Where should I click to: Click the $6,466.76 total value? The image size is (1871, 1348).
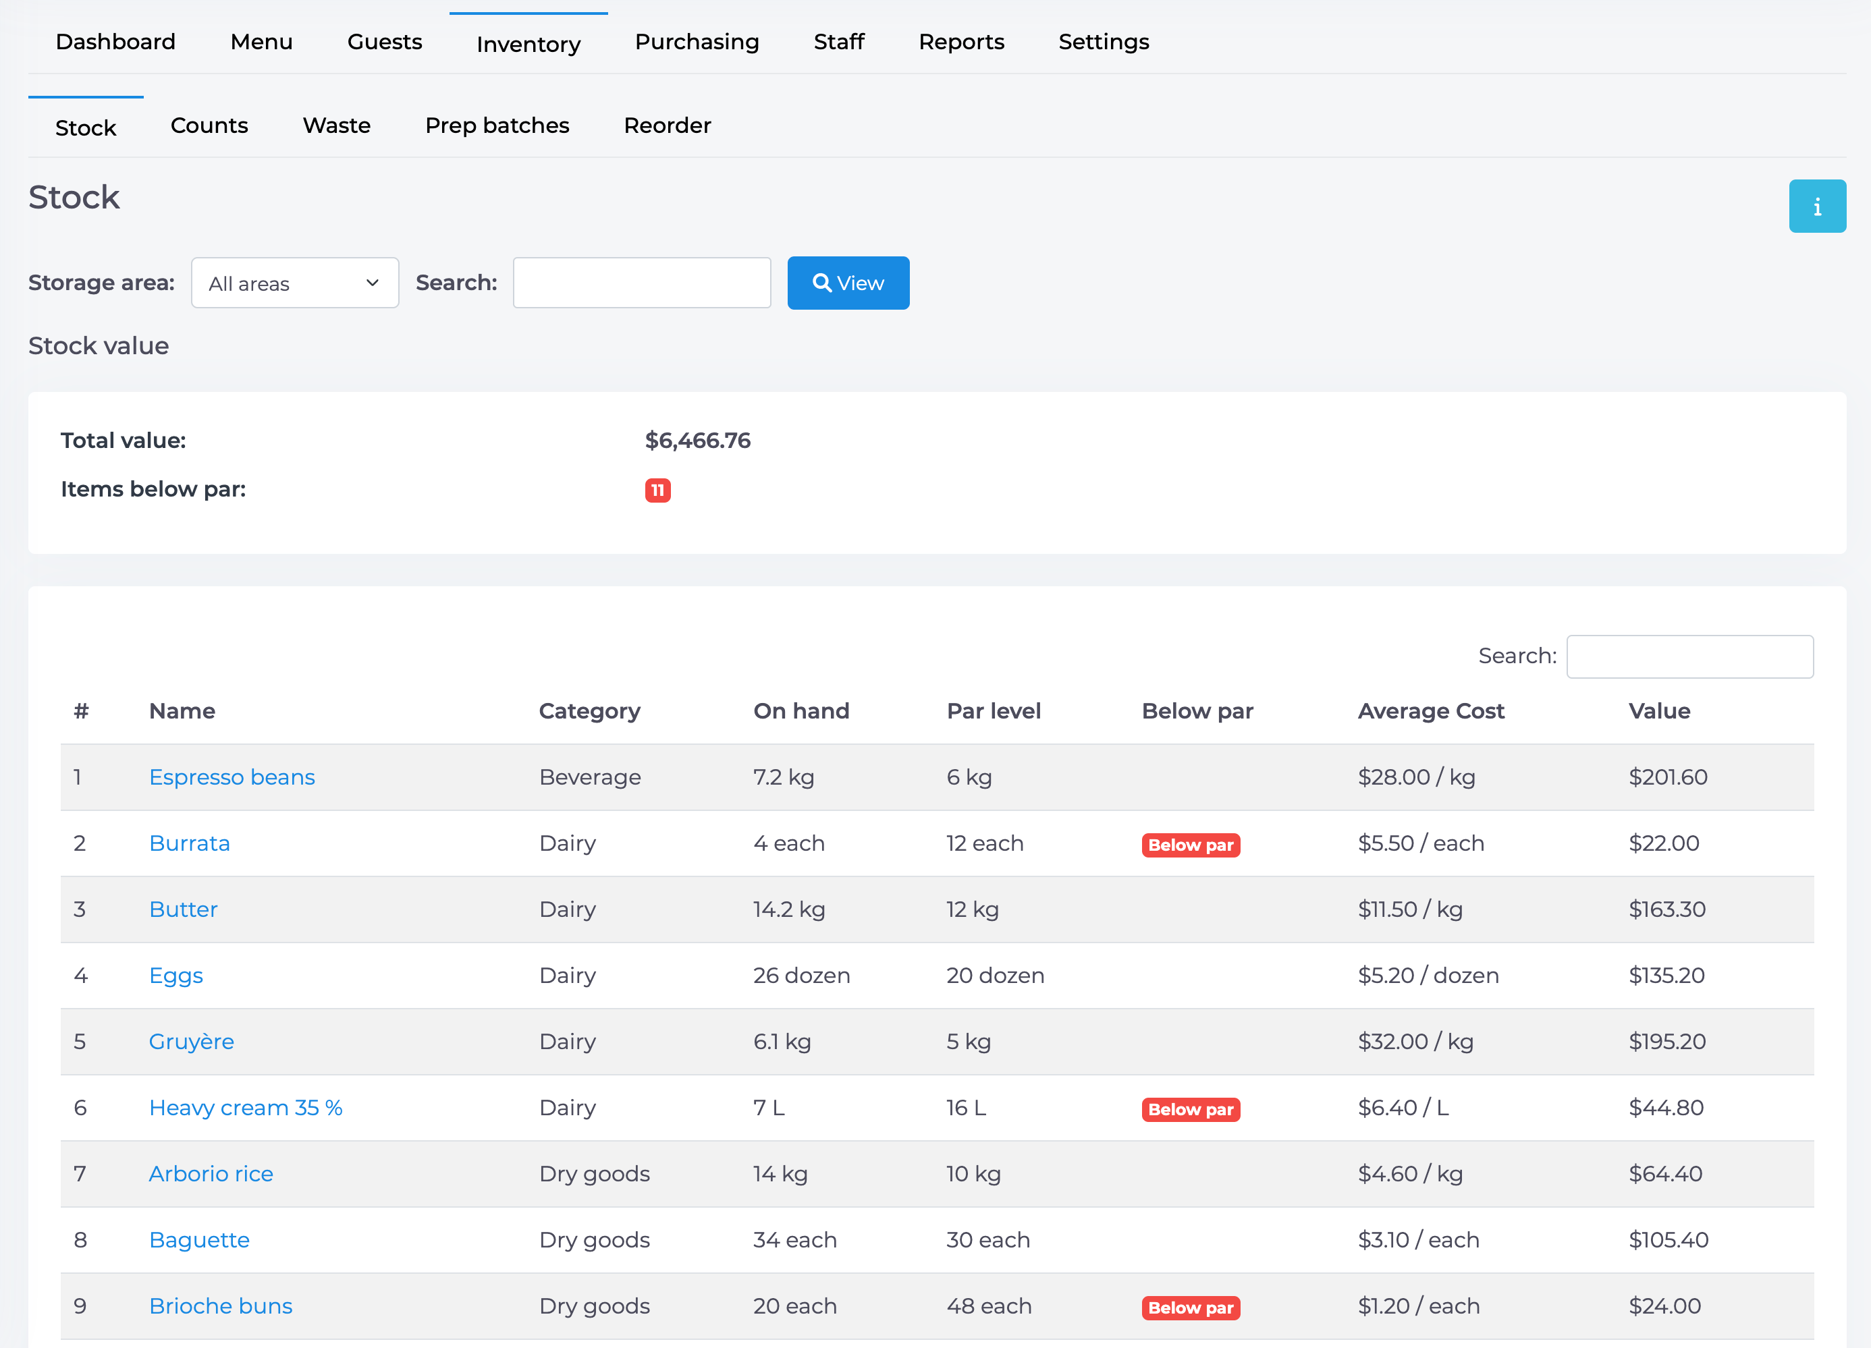pyautogui.click(x=698, y=441)
